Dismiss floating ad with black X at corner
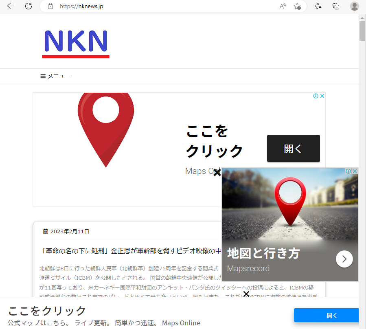366x329 pixels. point(217,173)
